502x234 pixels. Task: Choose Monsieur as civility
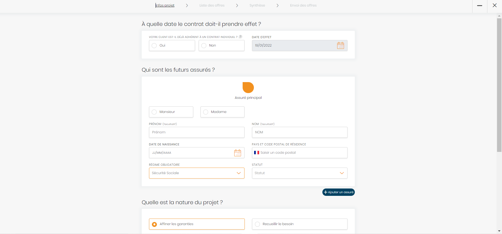click(x=154, y=112)
